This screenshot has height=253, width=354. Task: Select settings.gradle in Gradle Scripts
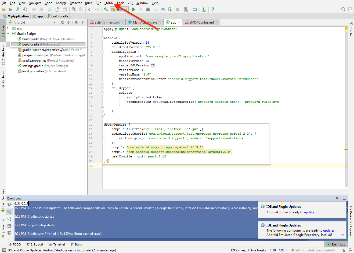[32, 66]
